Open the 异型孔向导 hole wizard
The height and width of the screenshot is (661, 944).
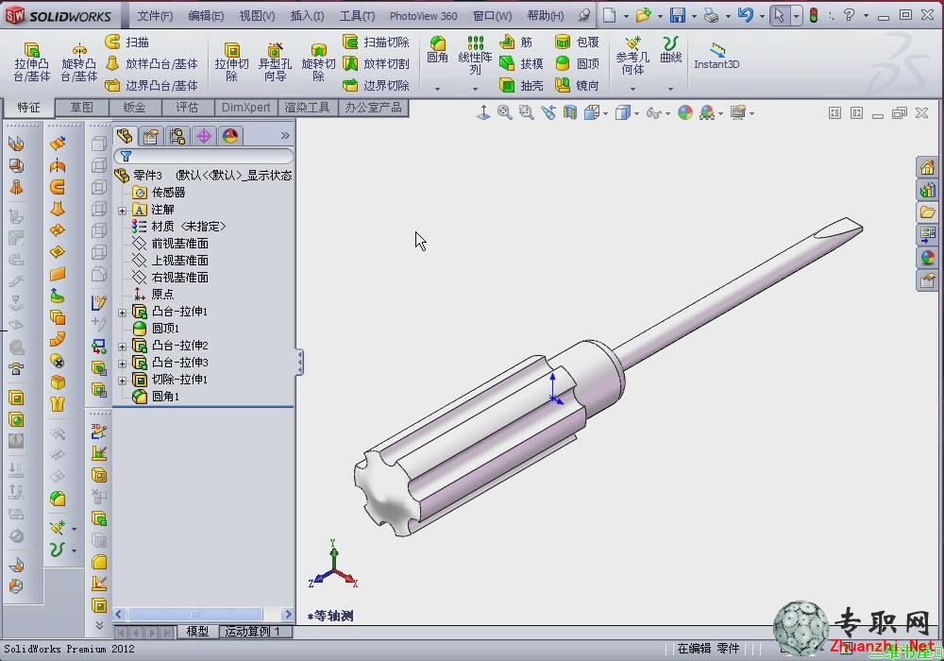pos(275,61)
